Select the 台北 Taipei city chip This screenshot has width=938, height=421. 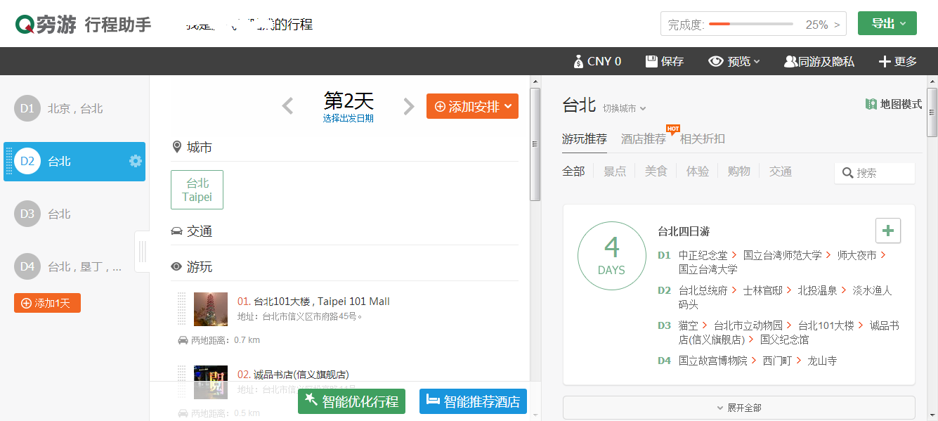[197, 190]
